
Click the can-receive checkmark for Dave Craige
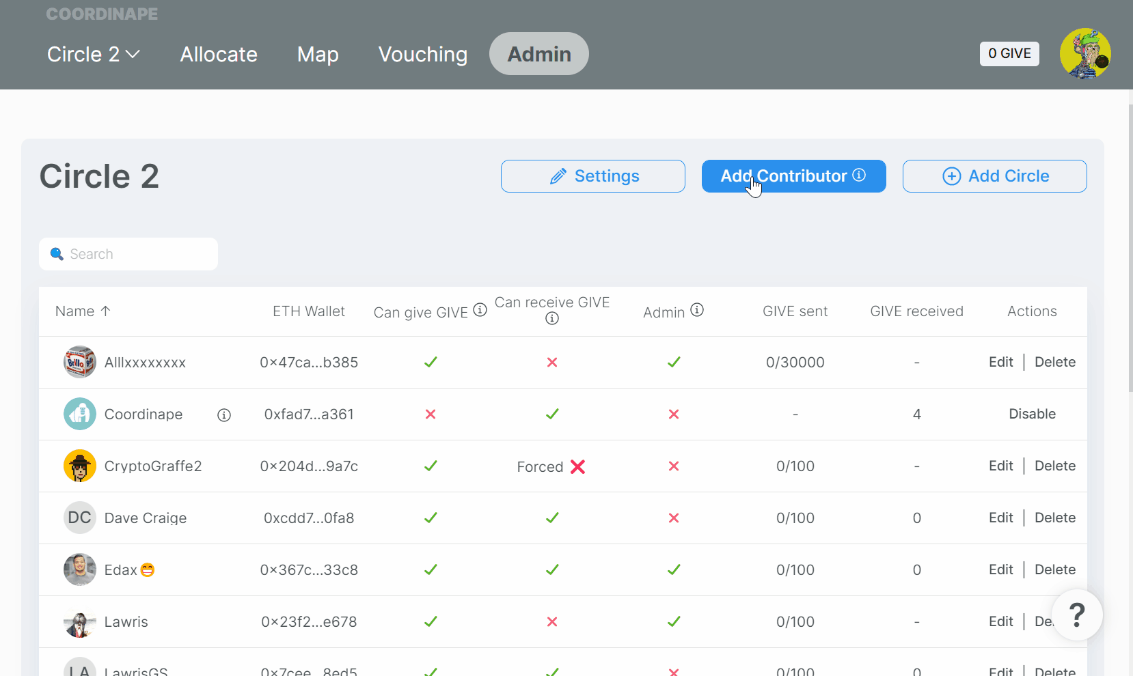(552, 518)
